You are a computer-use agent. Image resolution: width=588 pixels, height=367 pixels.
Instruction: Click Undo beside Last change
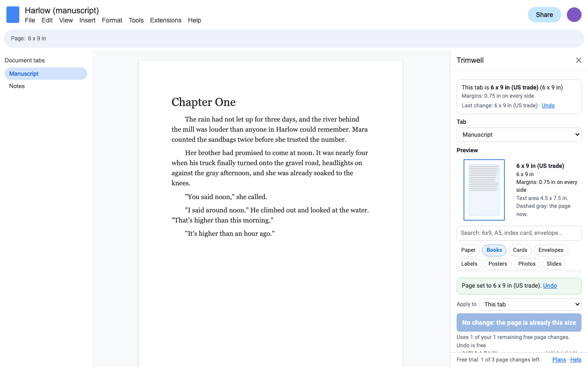point(548,106)
